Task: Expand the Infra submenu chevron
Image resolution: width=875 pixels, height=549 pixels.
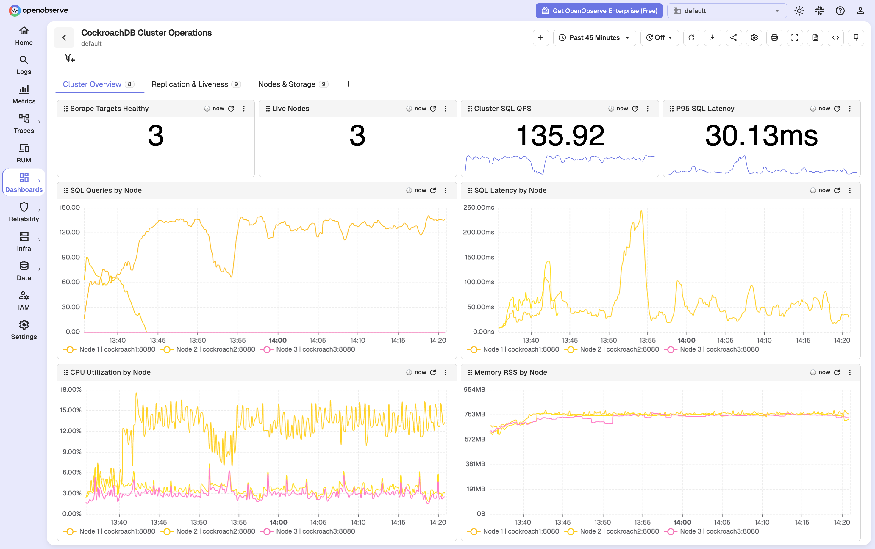Action: tap(39, 240)
